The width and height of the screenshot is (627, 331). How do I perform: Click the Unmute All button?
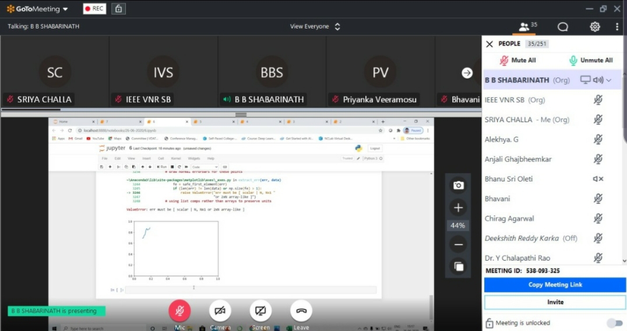(590, 60)
